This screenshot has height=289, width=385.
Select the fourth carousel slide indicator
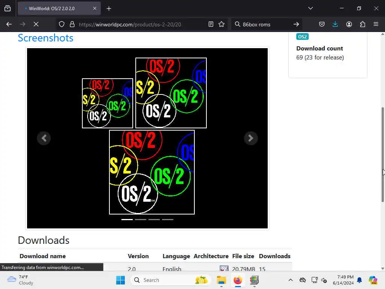pyautogui.click(x=167, y=219)
